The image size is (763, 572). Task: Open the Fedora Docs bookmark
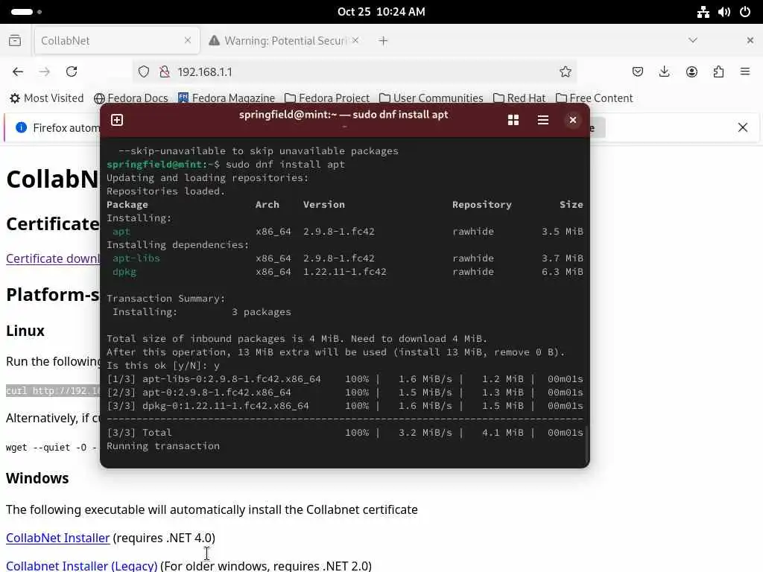click(131, 98)
